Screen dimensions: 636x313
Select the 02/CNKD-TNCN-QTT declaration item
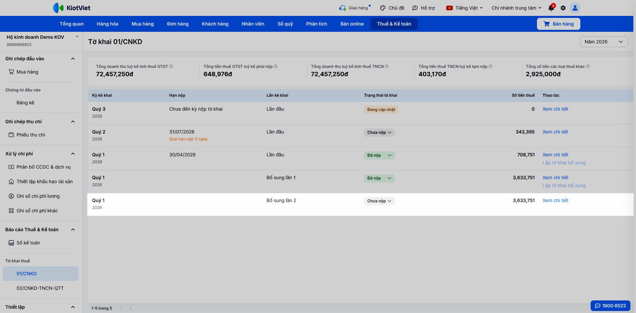tap(40, 288)
